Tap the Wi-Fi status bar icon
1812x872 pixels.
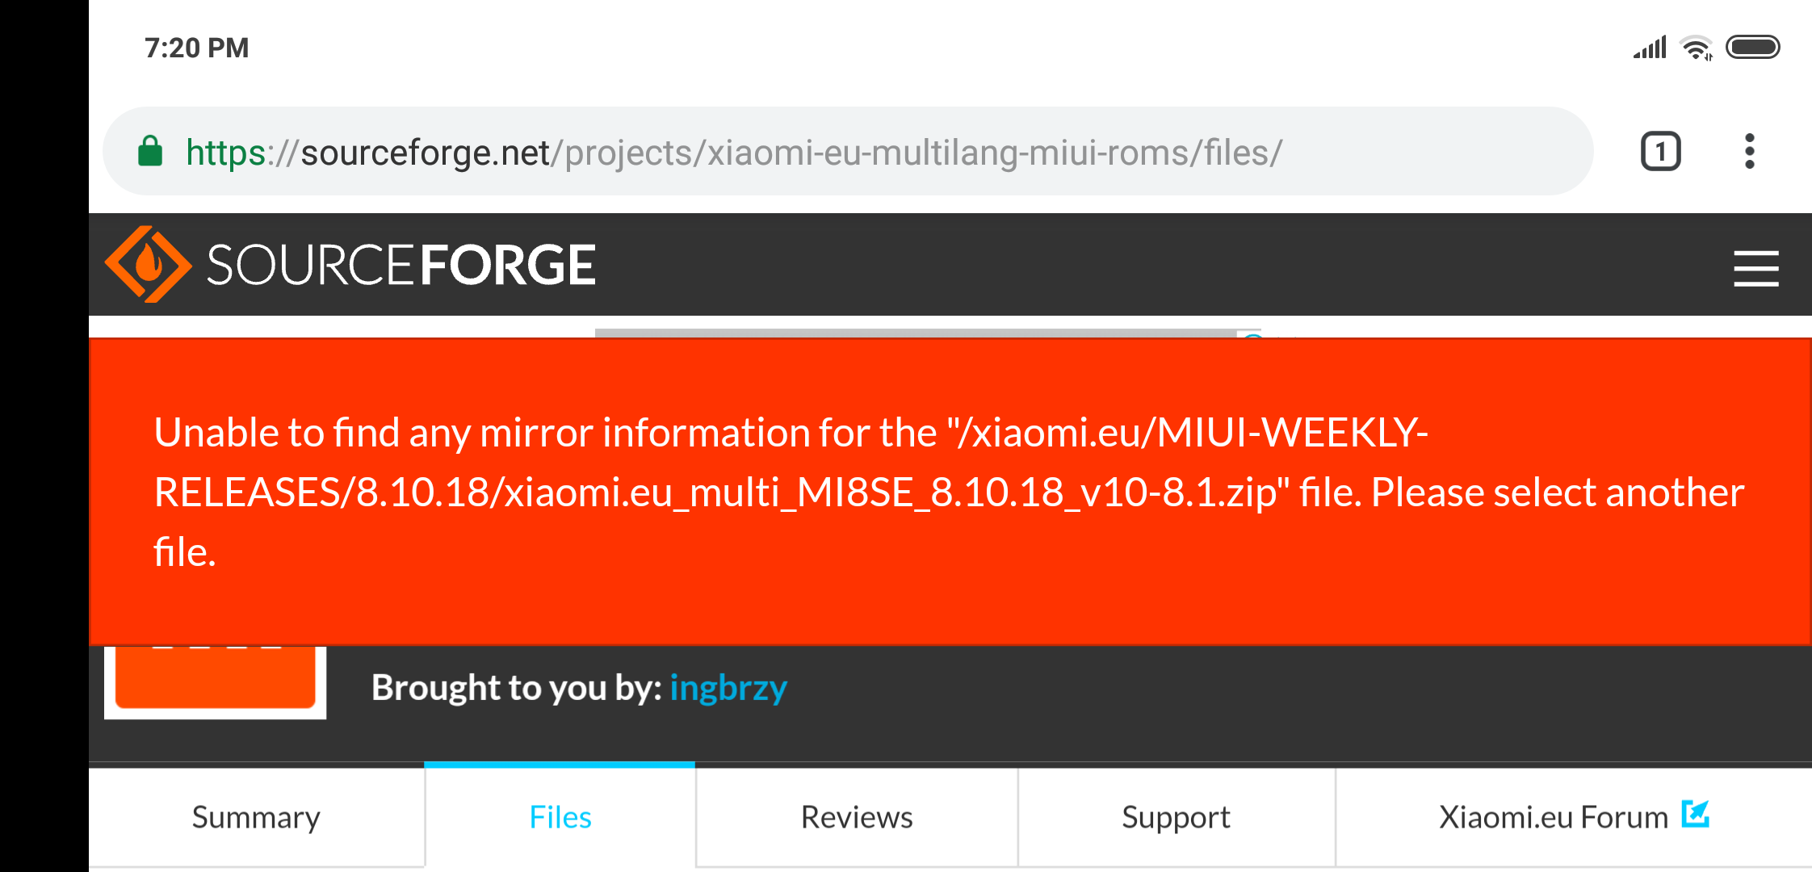1696,48
